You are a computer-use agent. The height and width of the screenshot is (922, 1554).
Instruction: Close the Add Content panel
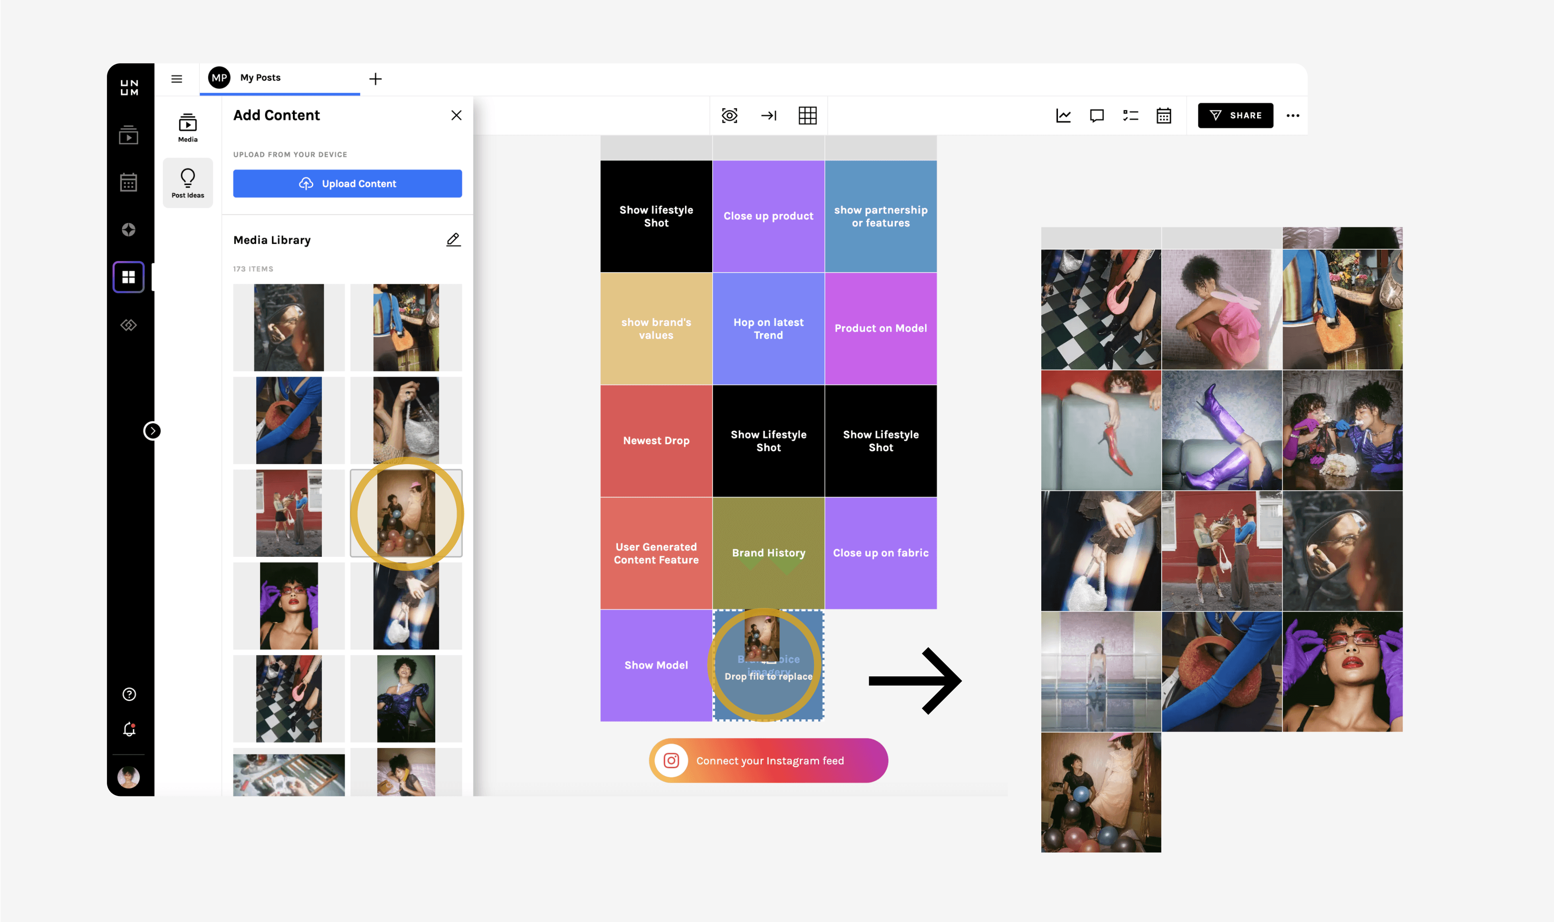(456, 116)
